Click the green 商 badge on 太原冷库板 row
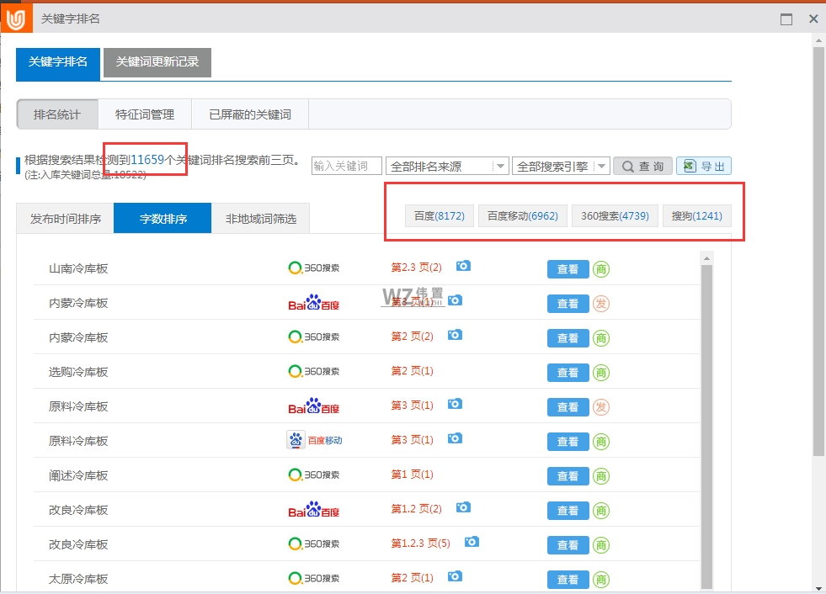 601,579
